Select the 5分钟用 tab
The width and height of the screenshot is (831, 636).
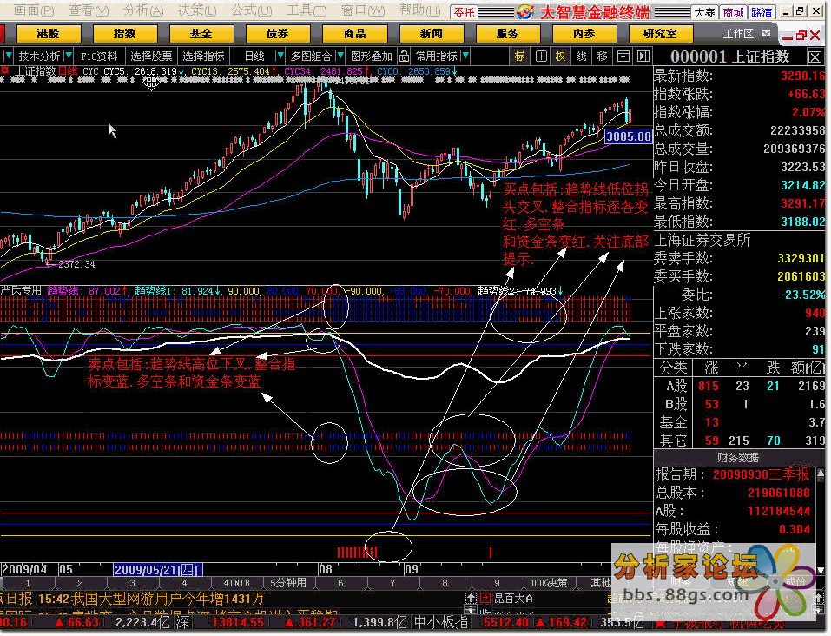click(x=288, y=583)
